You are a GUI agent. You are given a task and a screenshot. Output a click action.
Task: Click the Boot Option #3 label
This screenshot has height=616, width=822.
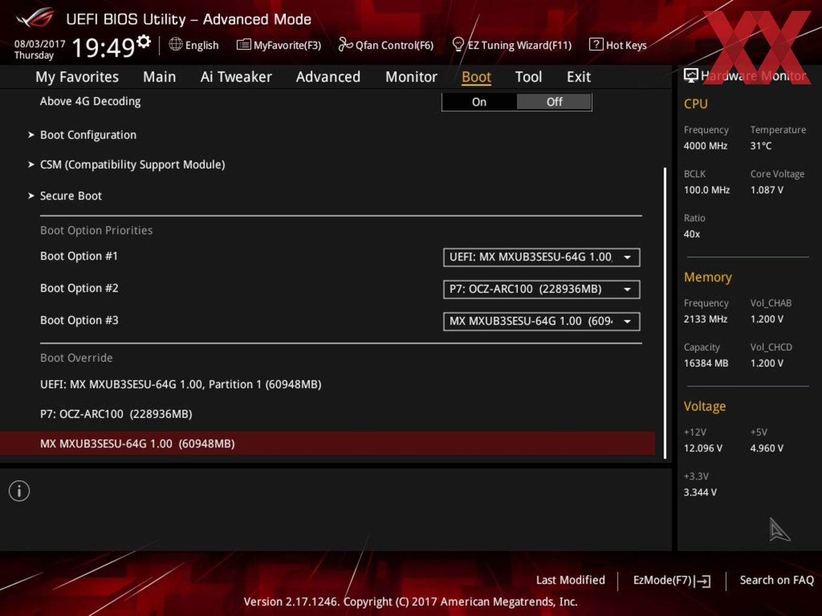pyautogui.click(x=79, y=320)
